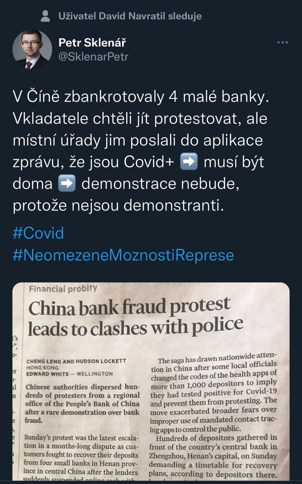The width and height of the screenshot is (302, 484).
Task: Click the #Covid hashtag
Action: pos(38,233)
